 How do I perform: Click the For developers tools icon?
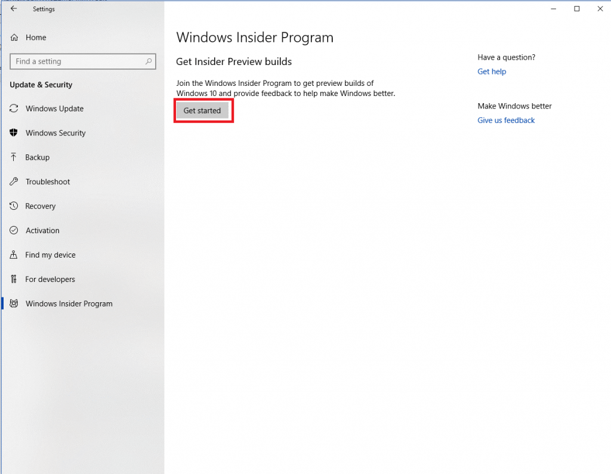(14, 279)
